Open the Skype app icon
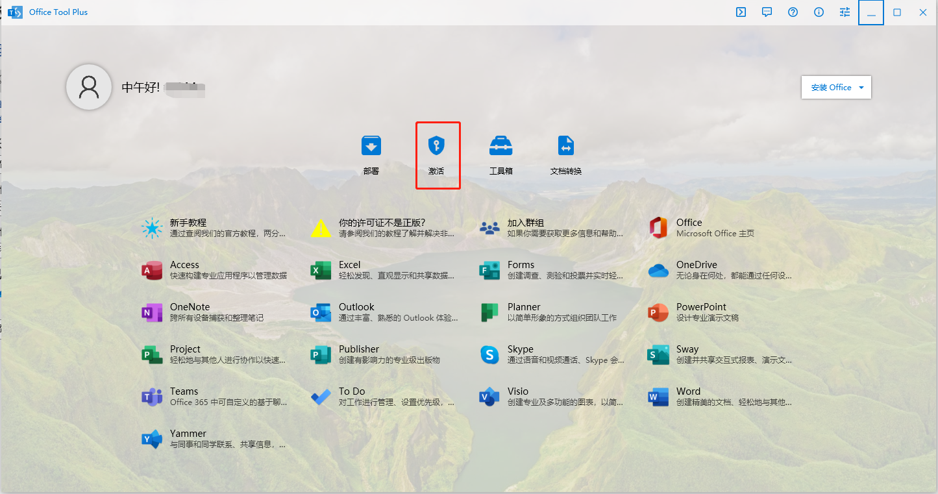Screen dimensions: 938x494 pos(489,354)
